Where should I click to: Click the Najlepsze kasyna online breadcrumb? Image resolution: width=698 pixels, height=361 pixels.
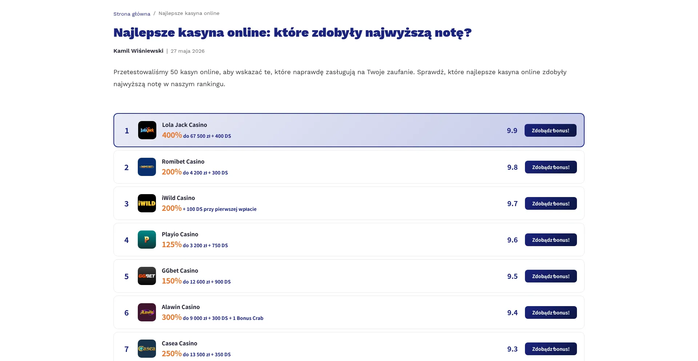[189, 13]
